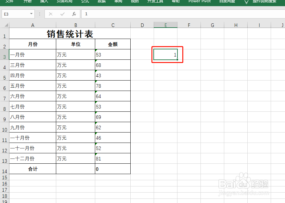This screenshot has width=285, height=203.
Task: Switch to the 开始 ribbon tab
Action: point(27,2)
